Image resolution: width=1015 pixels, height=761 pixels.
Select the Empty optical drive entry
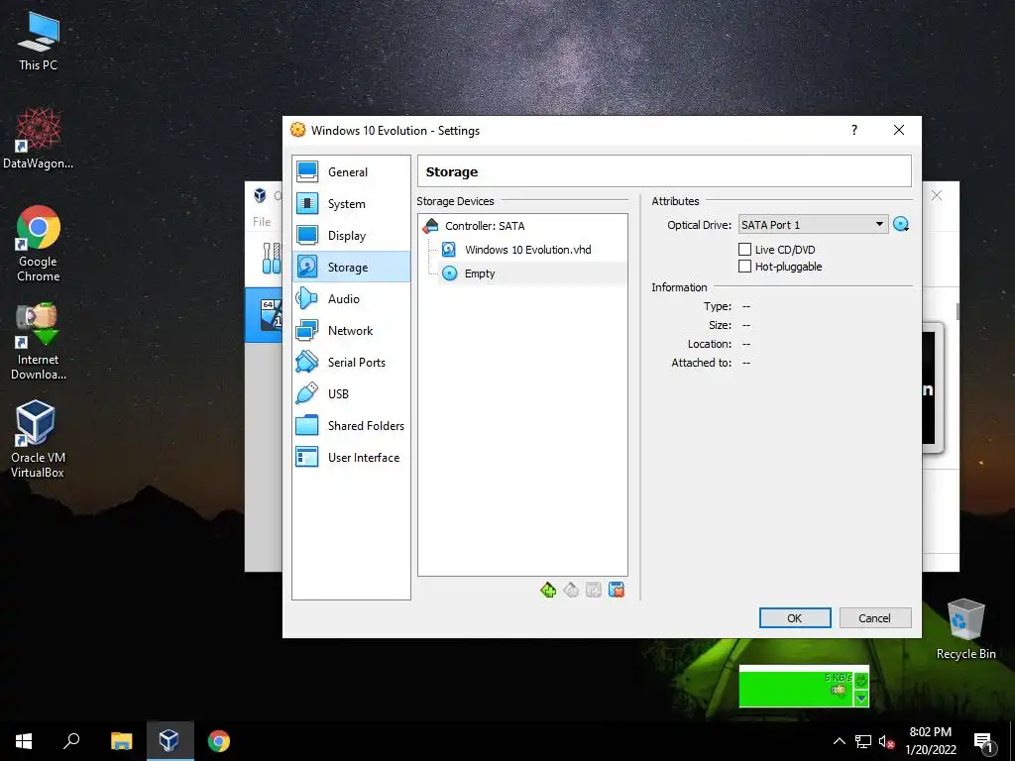pos(479,273)
